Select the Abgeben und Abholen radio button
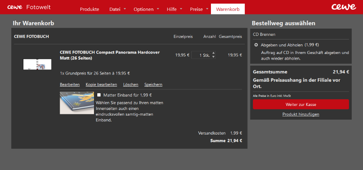The image size is (363, 170). click(x=256, y=45)
